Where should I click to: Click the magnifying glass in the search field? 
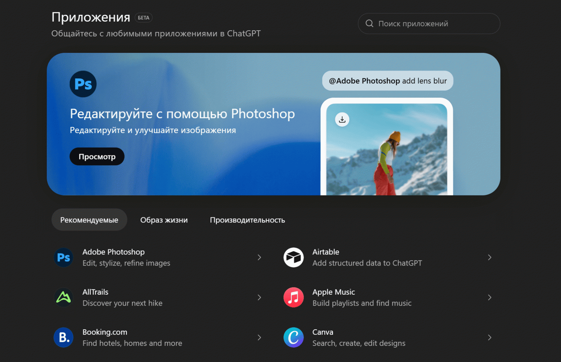tap(369, 23)
